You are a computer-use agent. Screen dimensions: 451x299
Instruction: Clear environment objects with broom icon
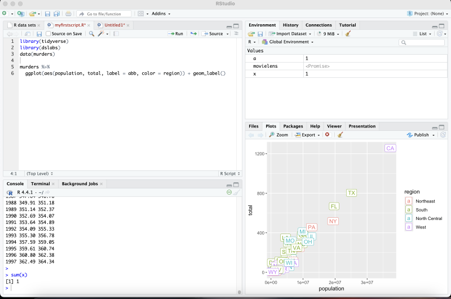pyautogui.click(x=348, y=34)
